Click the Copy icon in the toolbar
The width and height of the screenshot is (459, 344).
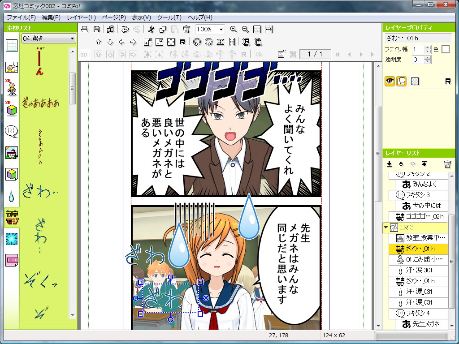click(x=162, y=30)
